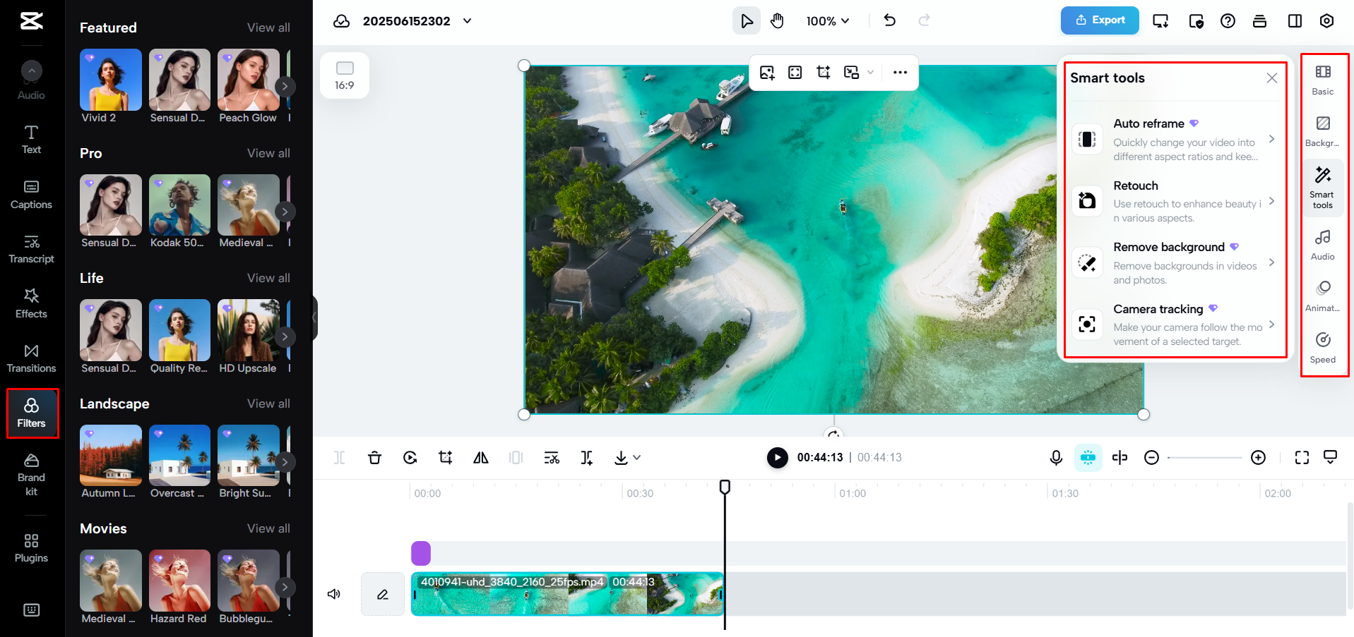1354x637 pixels.
Task: Open the Effects panel in left sidebar
Action: click(x=31, y=303)
